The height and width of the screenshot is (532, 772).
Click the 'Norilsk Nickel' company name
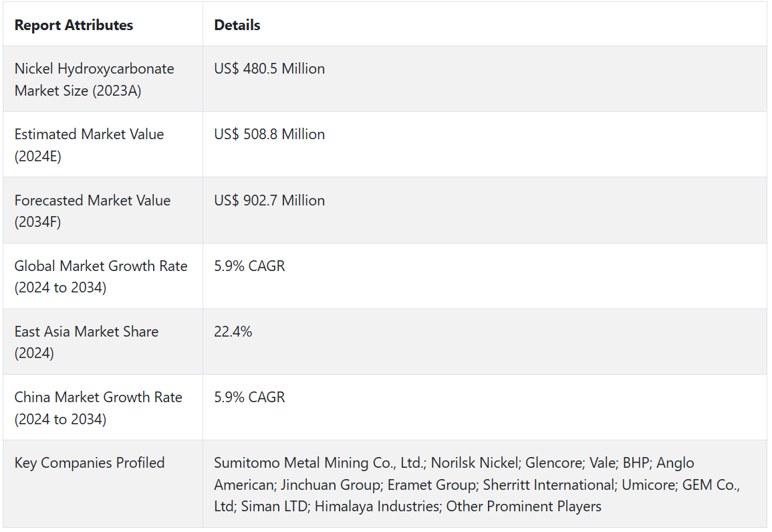pyautogui.click(x=474, y=462)
